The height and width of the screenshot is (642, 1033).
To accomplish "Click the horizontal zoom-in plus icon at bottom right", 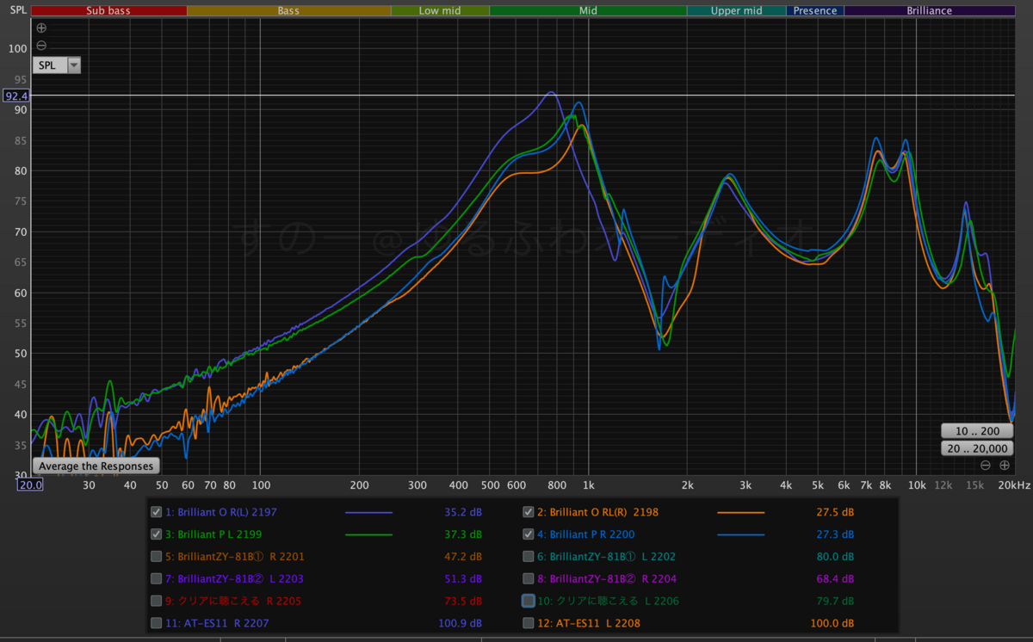I will tap(1004, 466).
